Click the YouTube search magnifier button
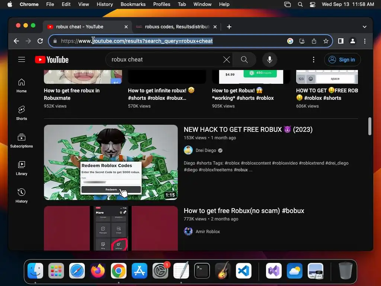This screenshot has height=286, width=381. pos(244,60)
